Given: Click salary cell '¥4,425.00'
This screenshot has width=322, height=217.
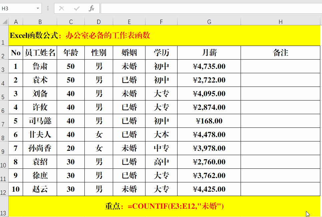Looking at the screenshot, I should [x=209, y=189].
